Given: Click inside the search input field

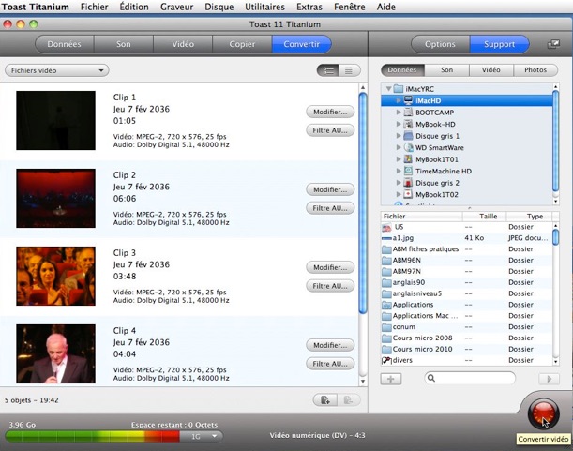Looking at the screenshot, I should click(x=470, y=378).
